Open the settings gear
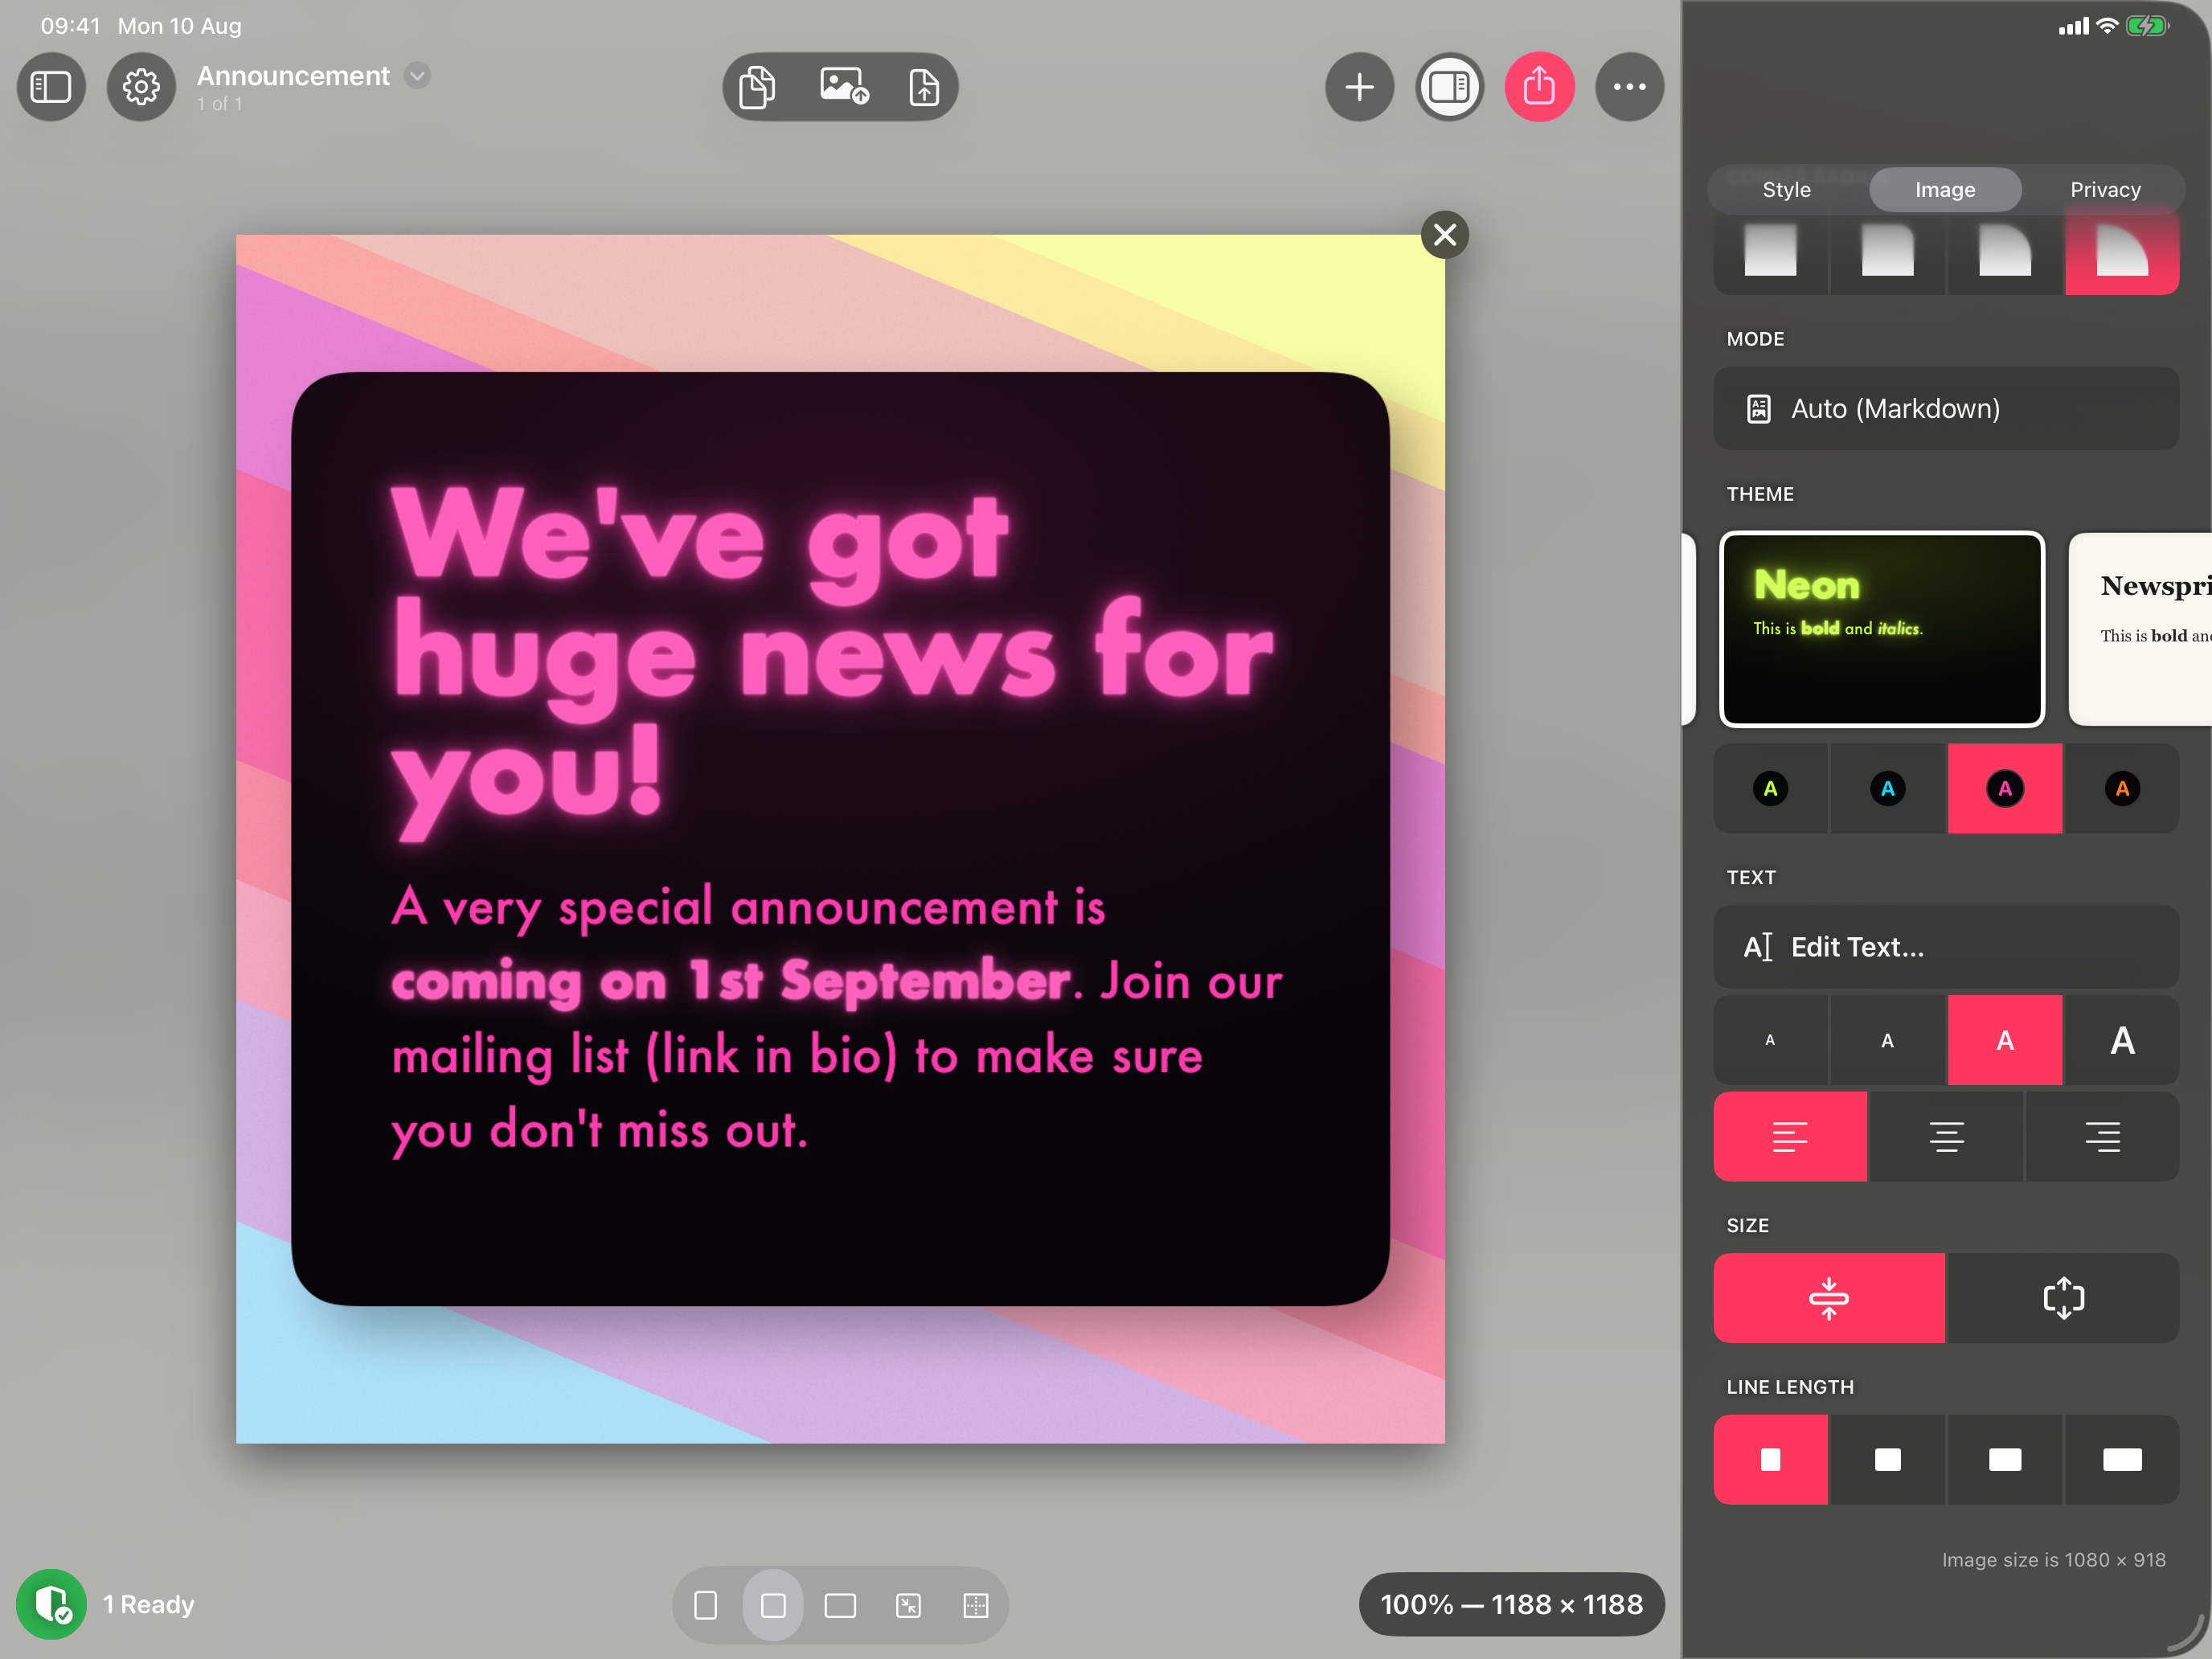The image size is (2212, 1659). point(141,87)
